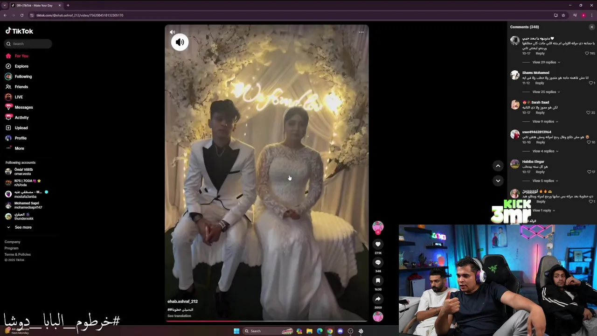
Task: Save video with the bookmark icon
Action: pos(378,280)
